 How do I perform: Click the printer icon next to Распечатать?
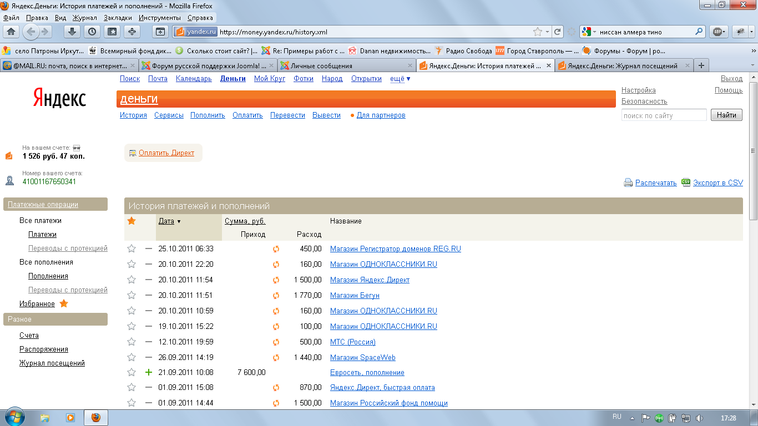point(628,182)
